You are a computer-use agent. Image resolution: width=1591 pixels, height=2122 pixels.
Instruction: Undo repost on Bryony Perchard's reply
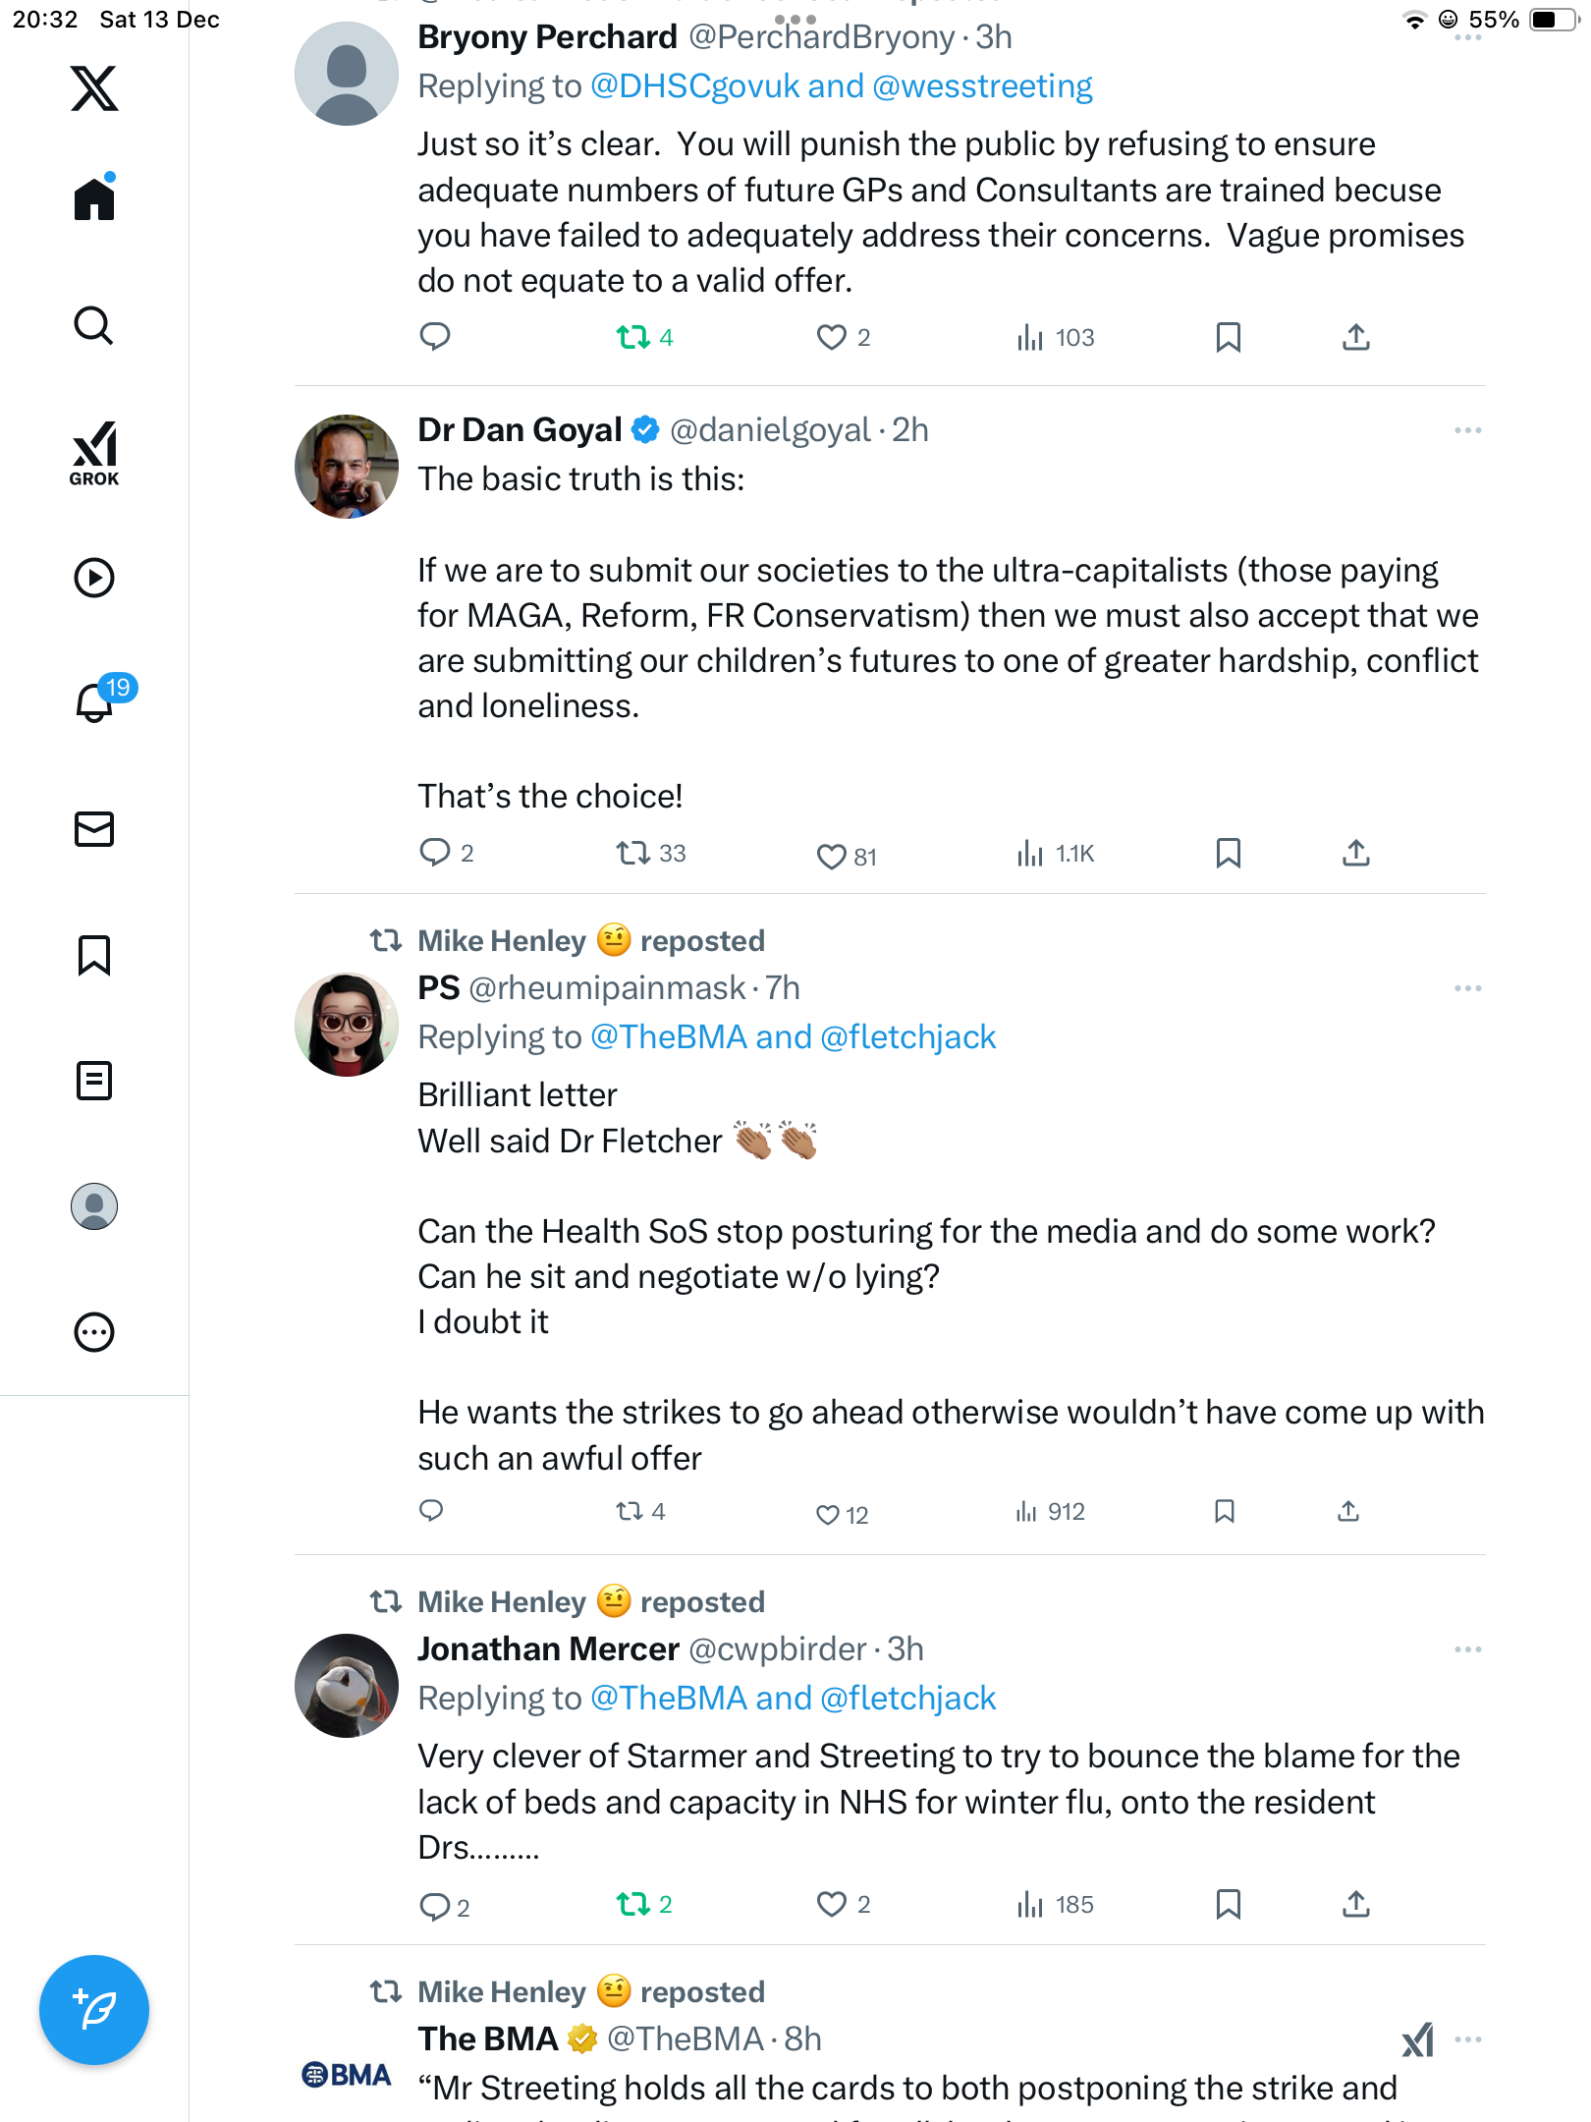coord(633,338)
